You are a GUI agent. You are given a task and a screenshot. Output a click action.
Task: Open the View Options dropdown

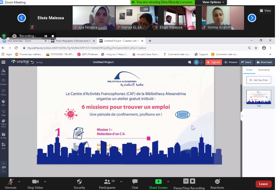213,2
